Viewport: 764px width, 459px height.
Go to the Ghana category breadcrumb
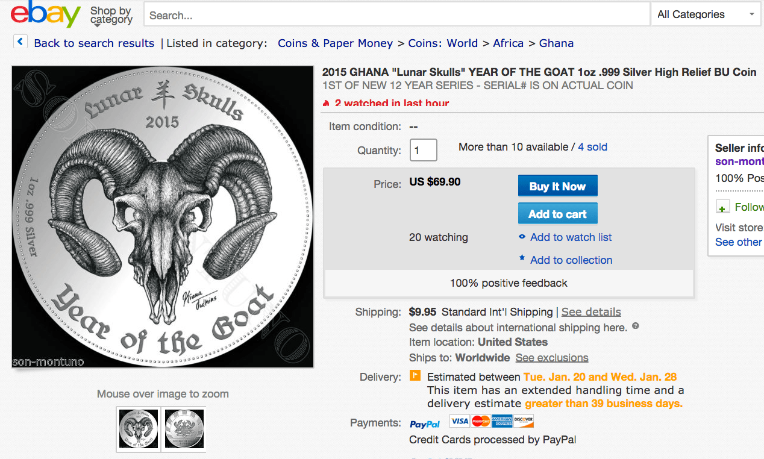coord(556,43)
